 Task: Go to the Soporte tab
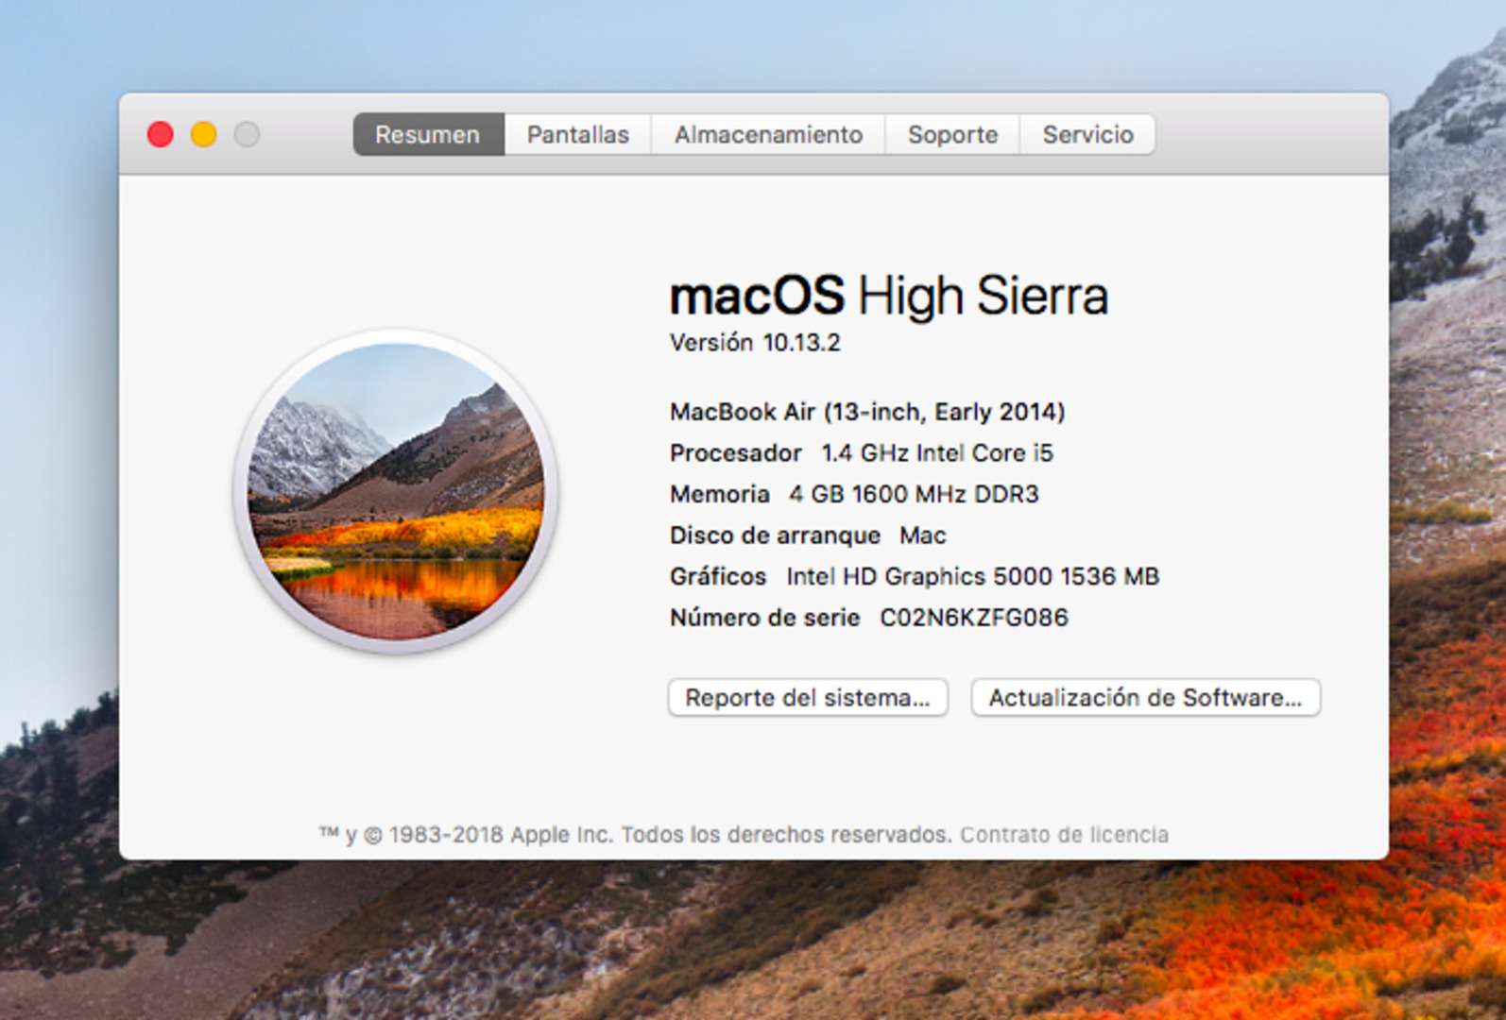coord(952,135)
